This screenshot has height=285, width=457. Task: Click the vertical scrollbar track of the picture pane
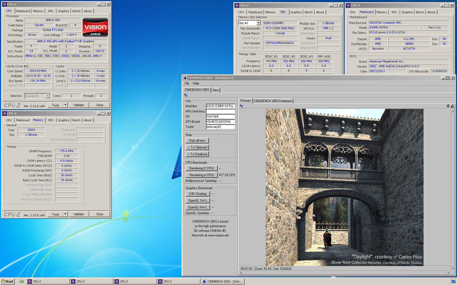[453, 190]
